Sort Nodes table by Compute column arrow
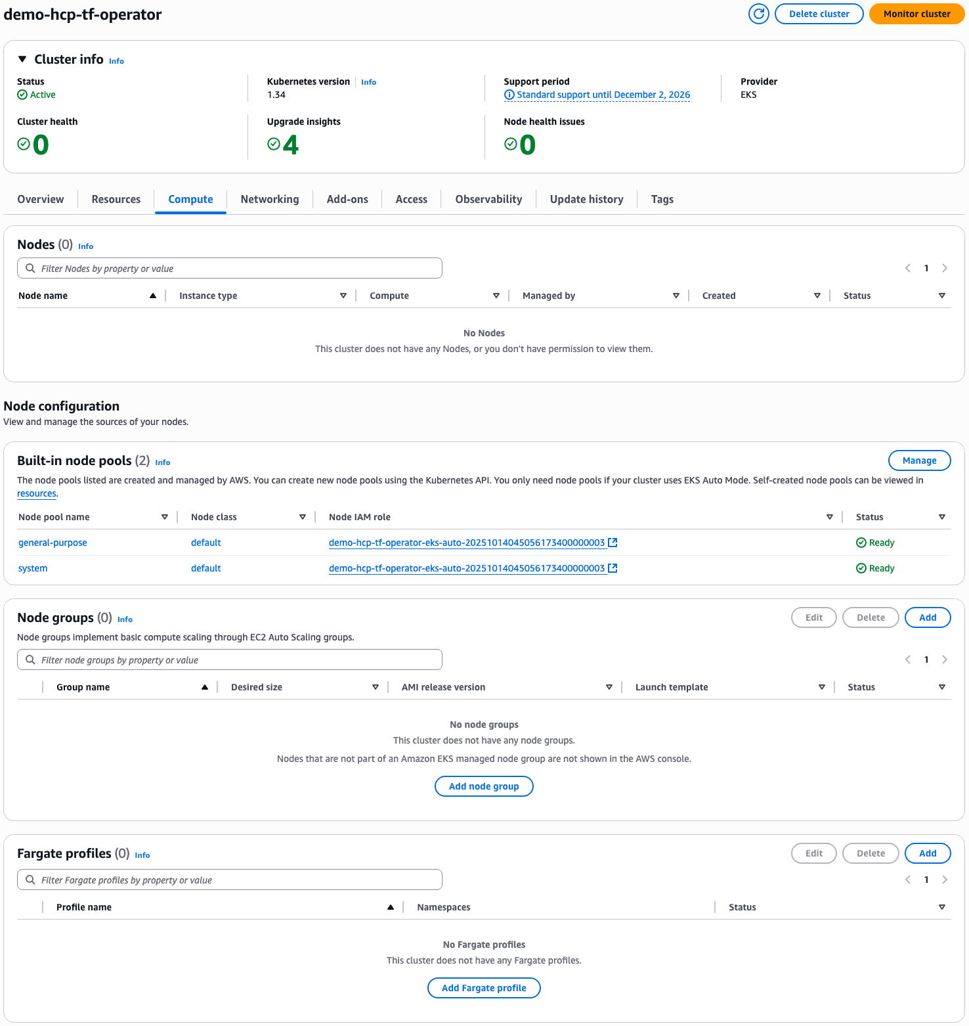The height and width of the screenshot is (1026, 969). pyautogui.click(x=496, y=296)
